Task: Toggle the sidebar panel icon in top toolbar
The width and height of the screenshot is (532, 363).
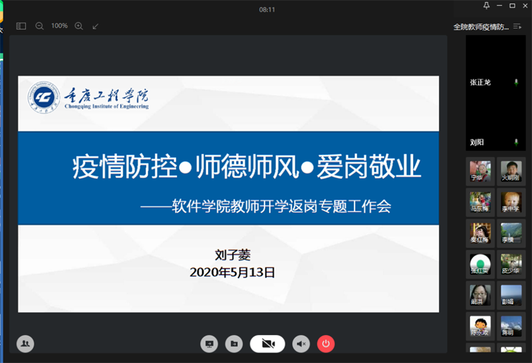Action: tap(21, 26)
